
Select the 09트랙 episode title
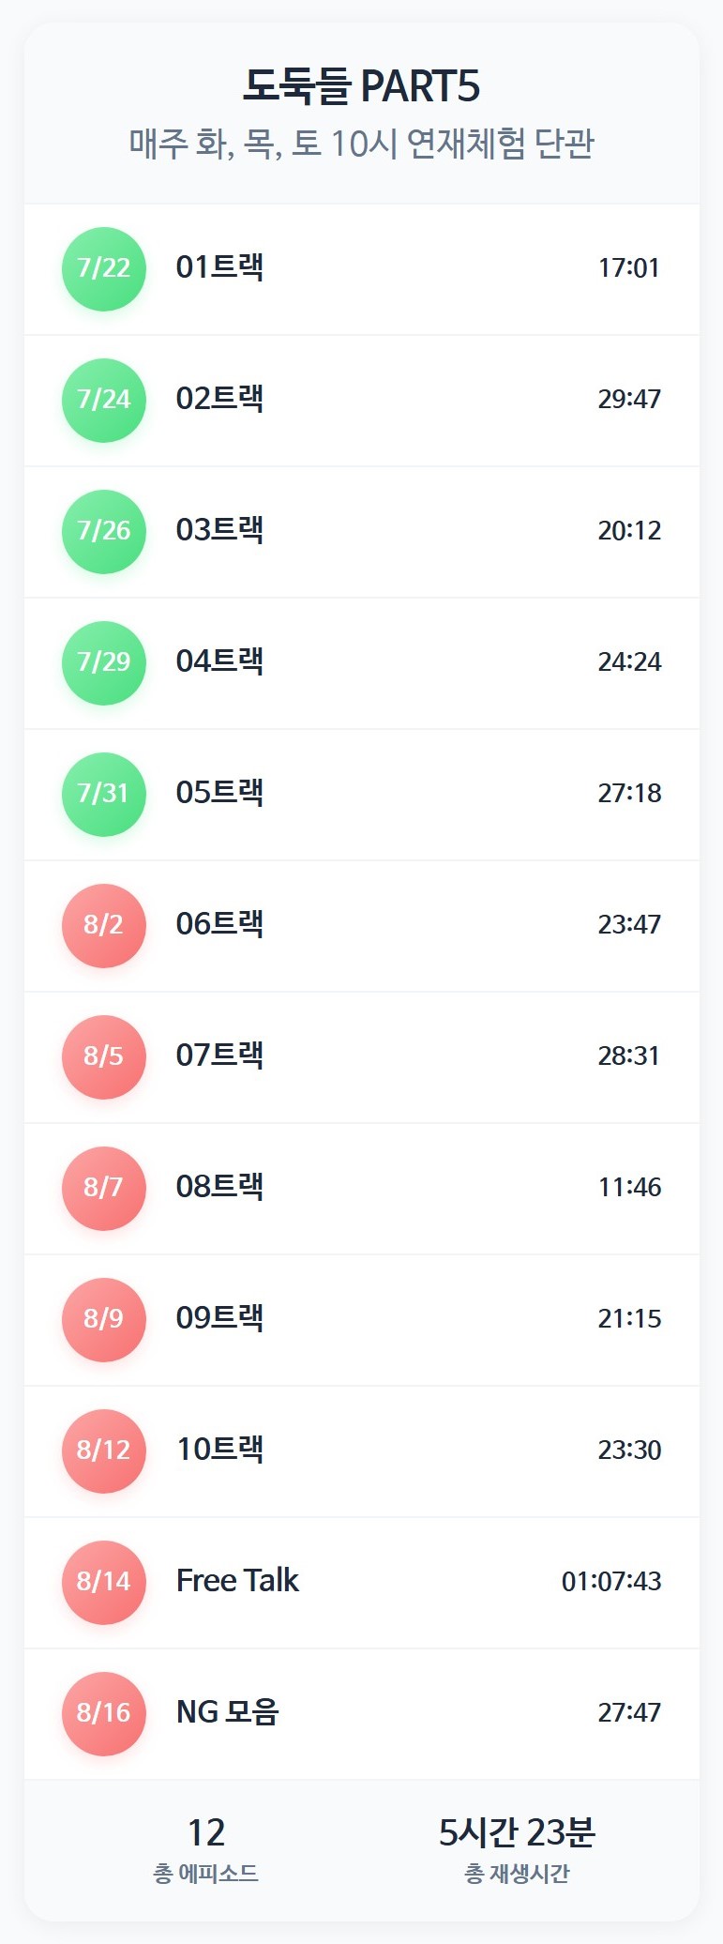(x=219, y=1318)
